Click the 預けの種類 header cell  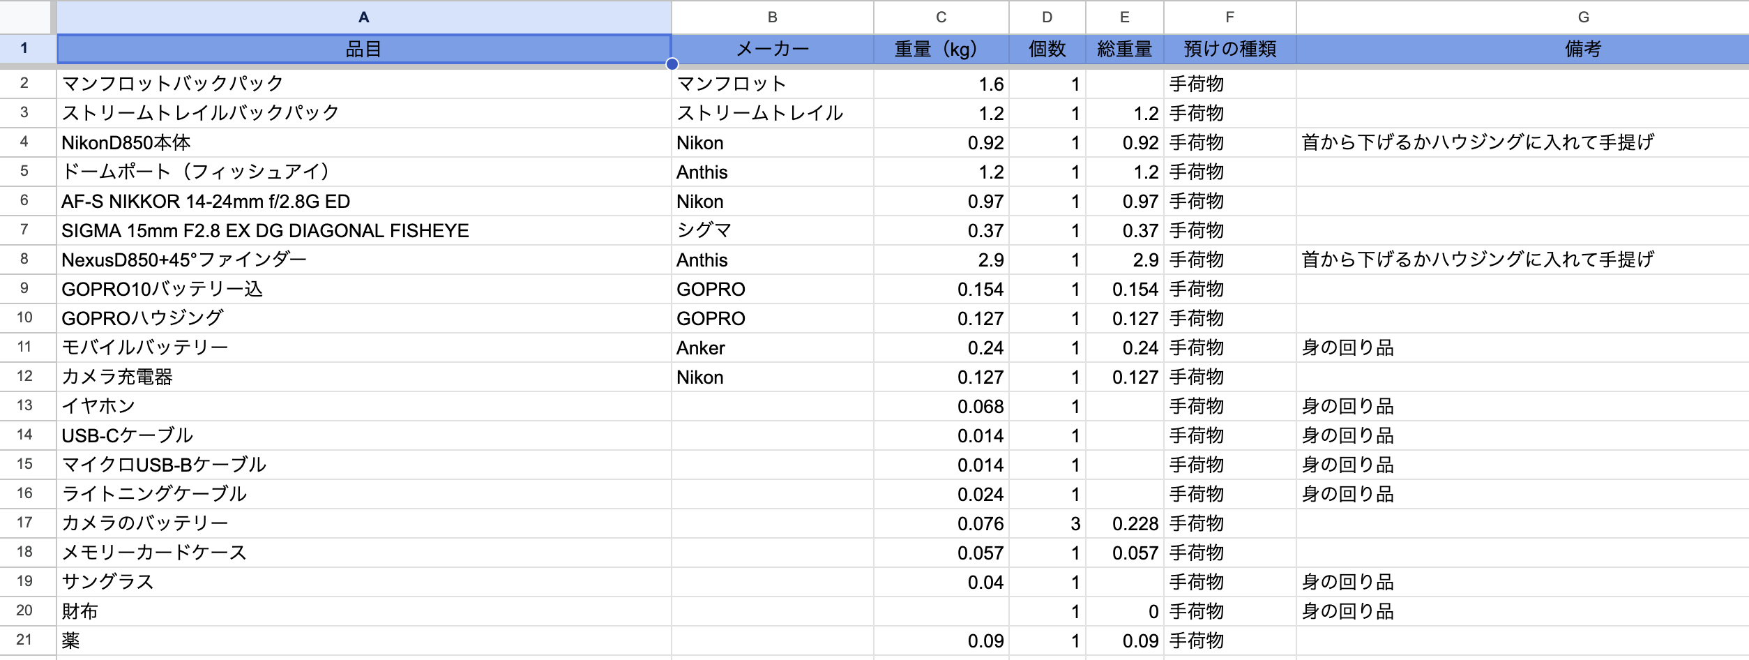pos(1229,49)
